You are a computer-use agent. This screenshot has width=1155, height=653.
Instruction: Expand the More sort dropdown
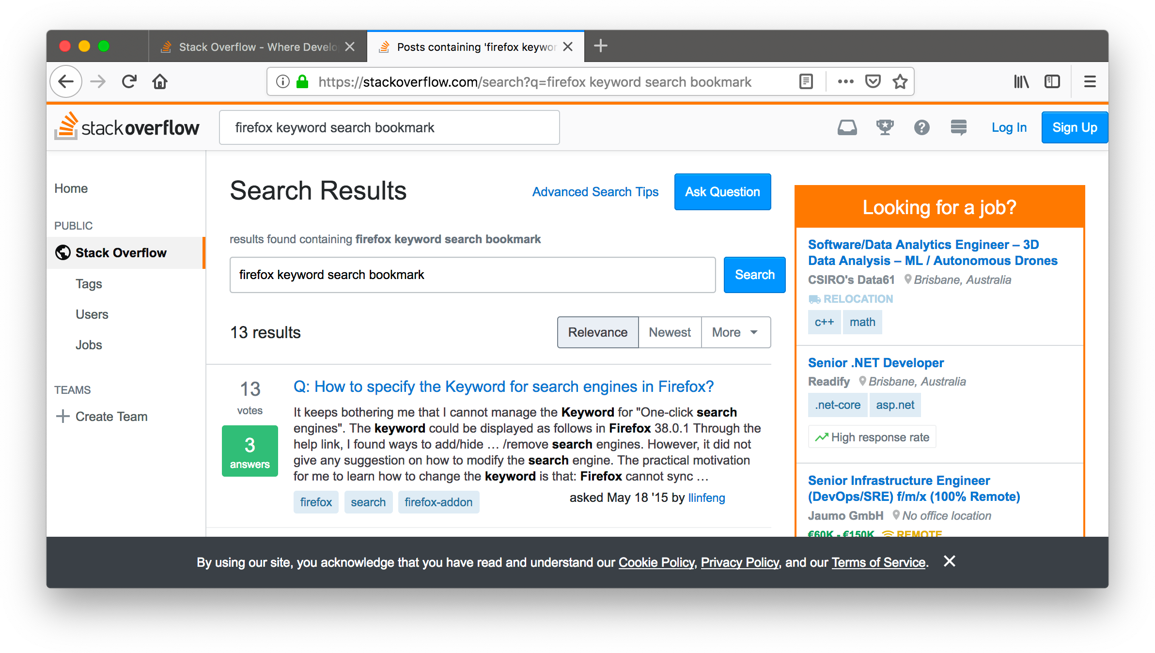(735, 332)
